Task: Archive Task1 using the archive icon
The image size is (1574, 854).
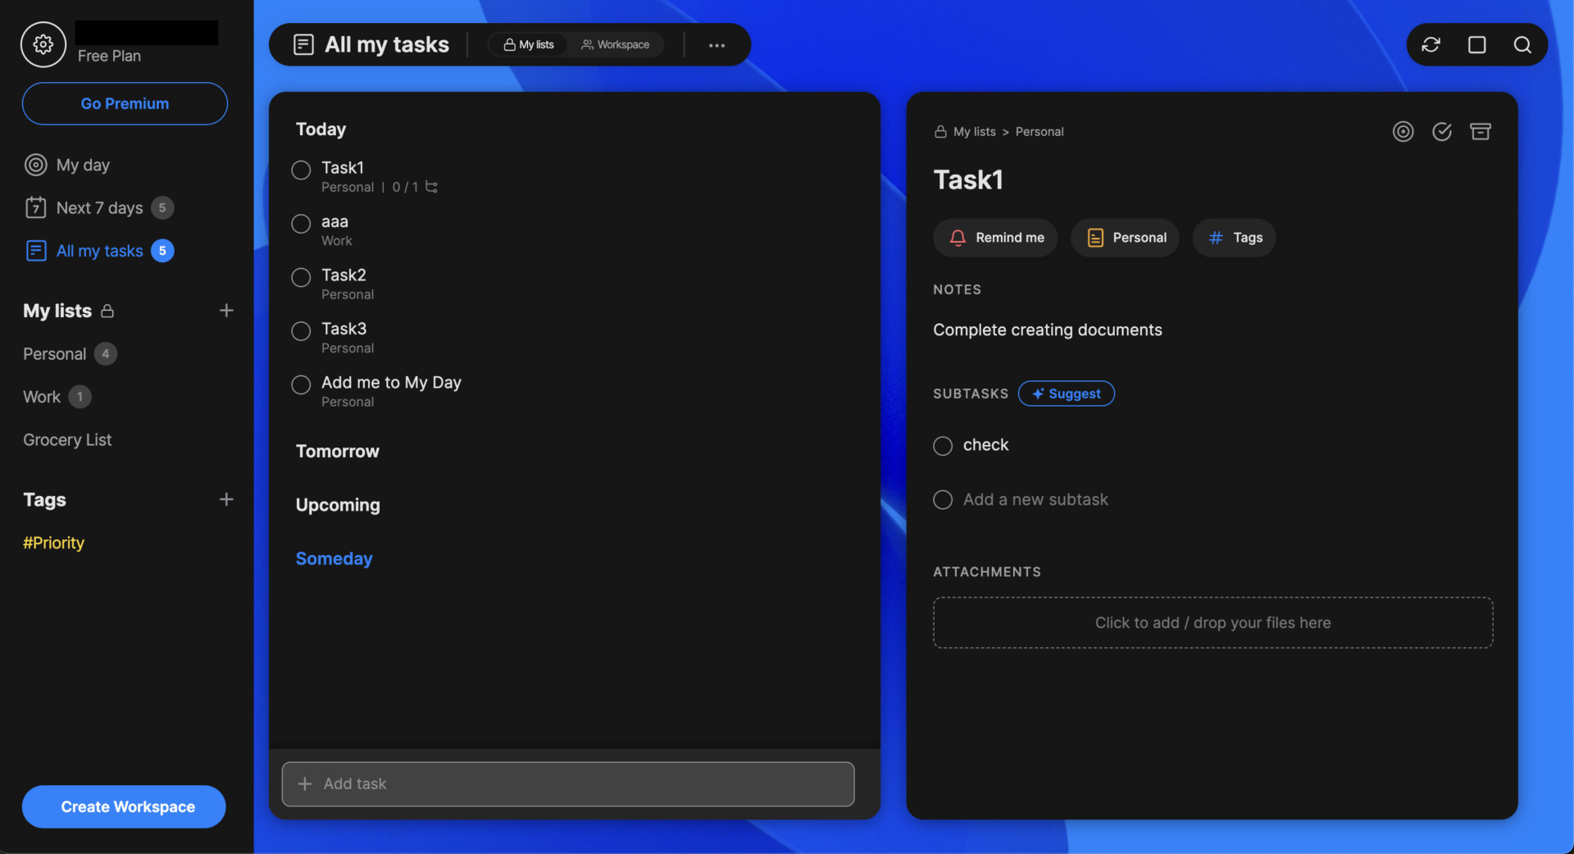Action: pos(1480,132)
